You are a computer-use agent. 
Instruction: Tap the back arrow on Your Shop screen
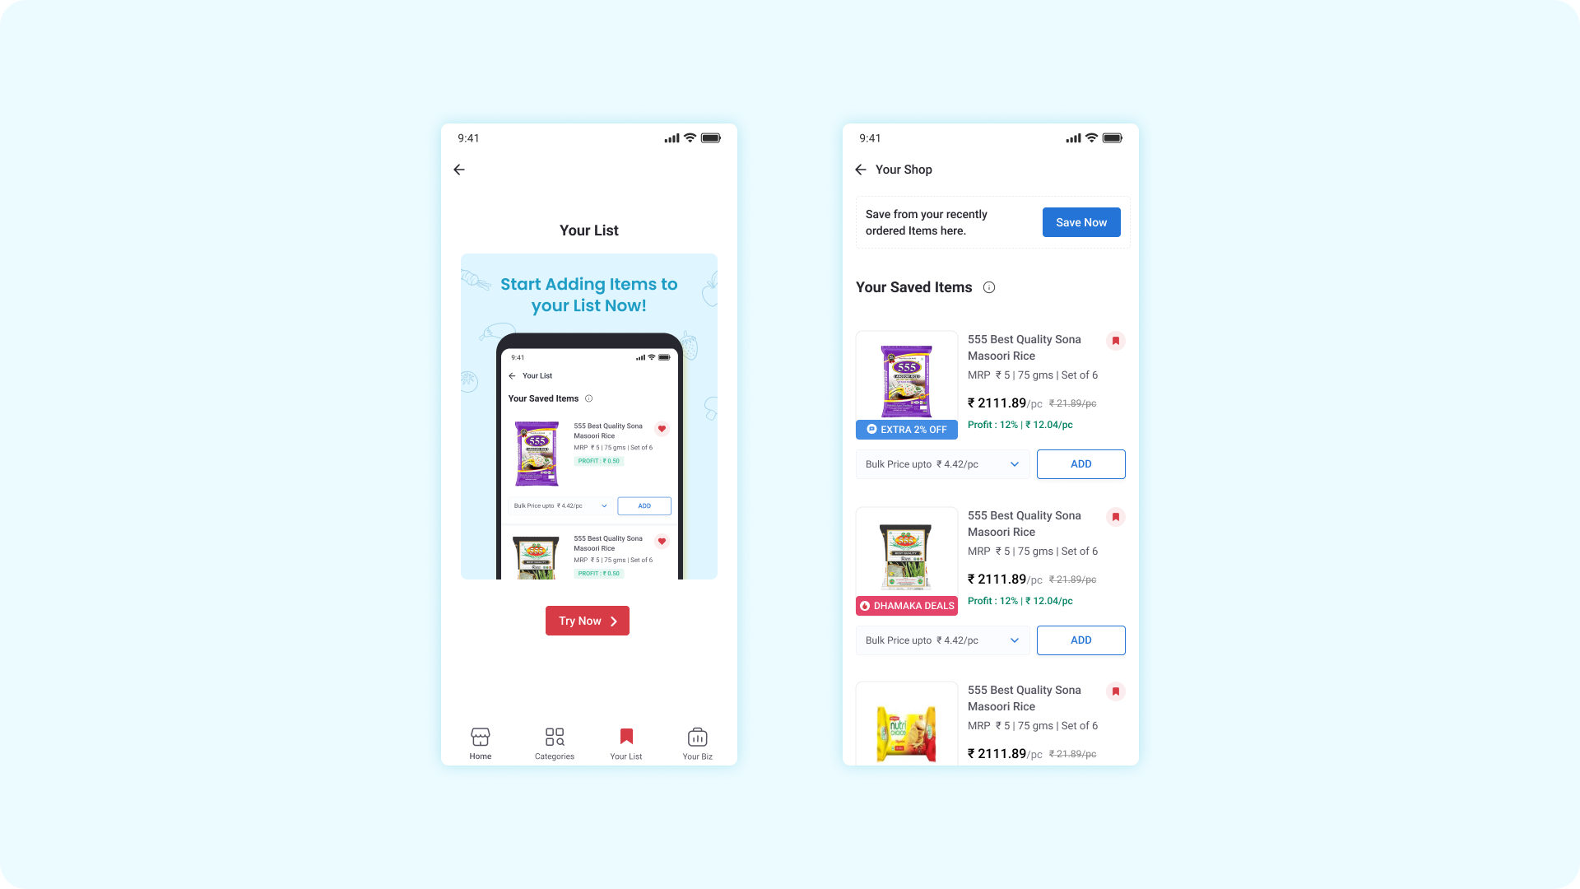pyautogui.click(x=862, y=170)
